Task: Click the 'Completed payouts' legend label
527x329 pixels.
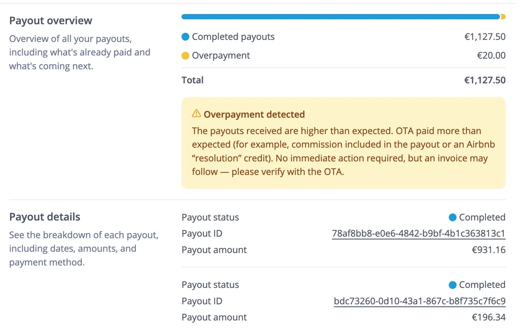Action: coord(233,37)
